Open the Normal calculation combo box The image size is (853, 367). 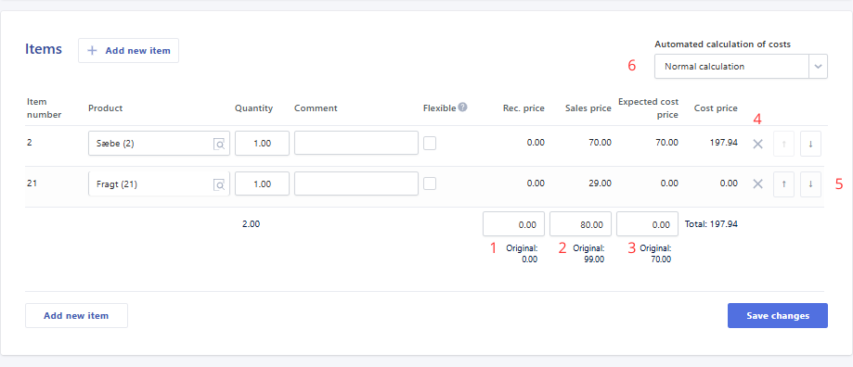tap(741, 66)
